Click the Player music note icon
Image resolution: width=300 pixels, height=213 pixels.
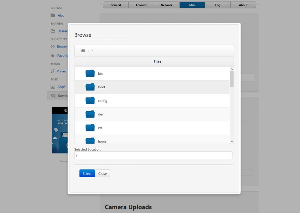click(52, 71)
